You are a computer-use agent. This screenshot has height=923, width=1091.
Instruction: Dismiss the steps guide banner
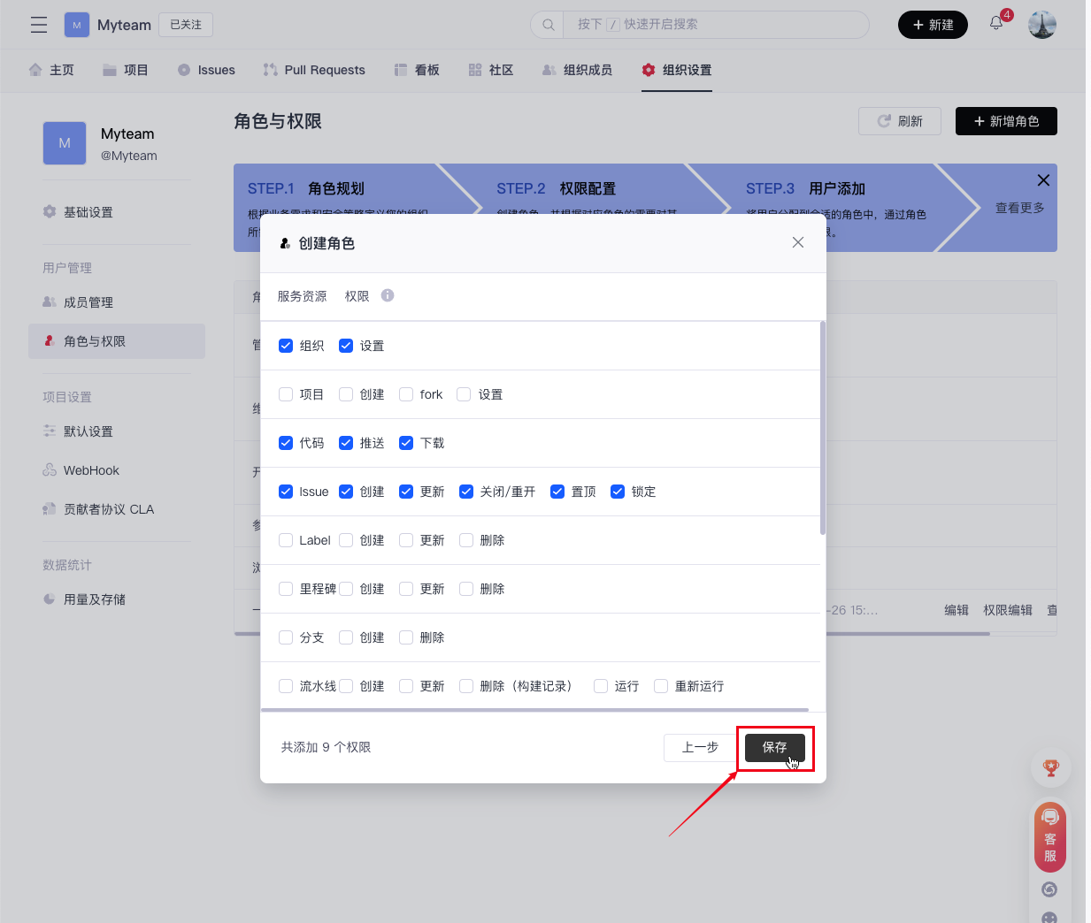(1043, 180)
